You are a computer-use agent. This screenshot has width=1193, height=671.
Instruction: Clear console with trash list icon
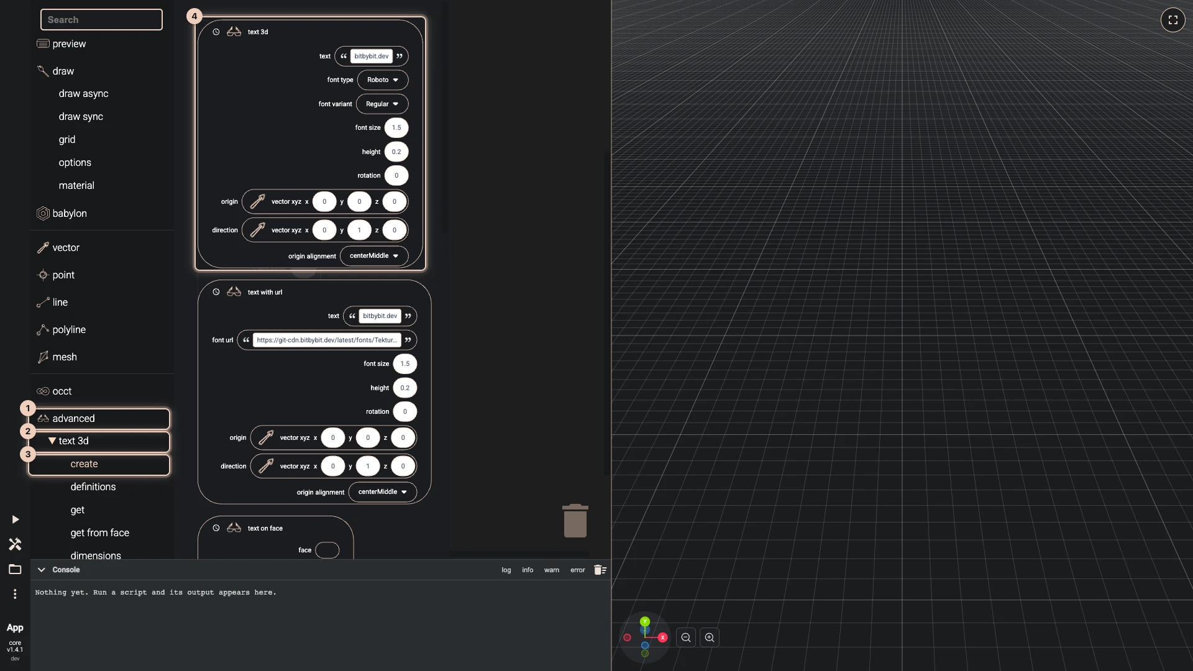click(600, 570)
